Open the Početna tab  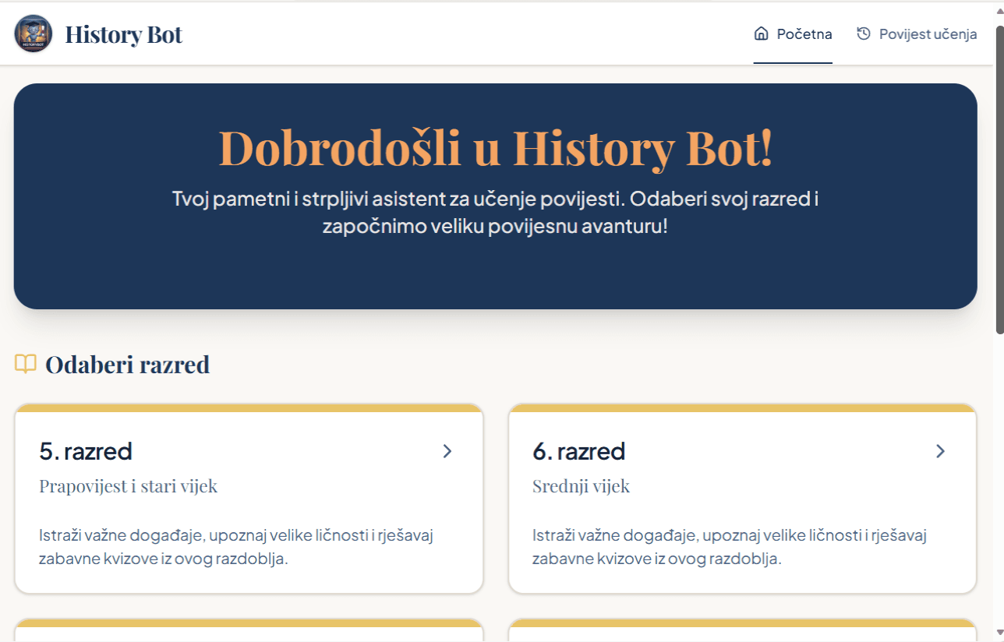pyautogui.click(x=793, y=34)
